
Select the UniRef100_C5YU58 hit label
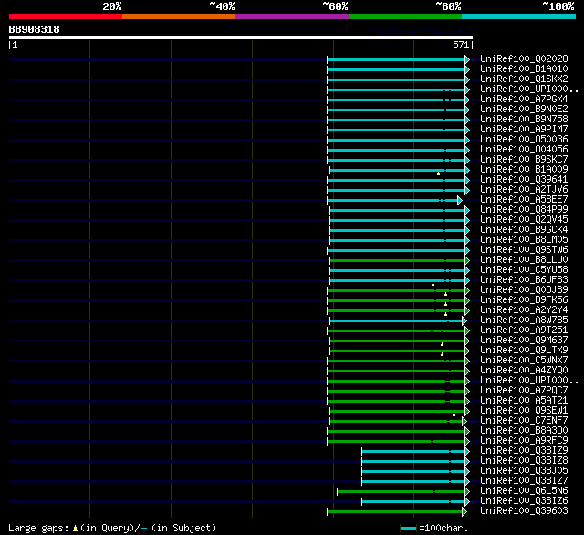(x=524, y=270)
